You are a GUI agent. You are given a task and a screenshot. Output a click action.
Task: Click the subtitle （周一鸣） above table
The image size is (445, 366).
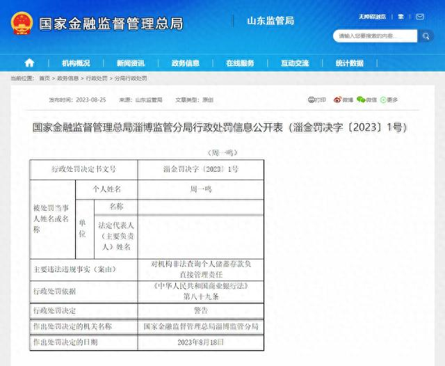click(222, 153)
